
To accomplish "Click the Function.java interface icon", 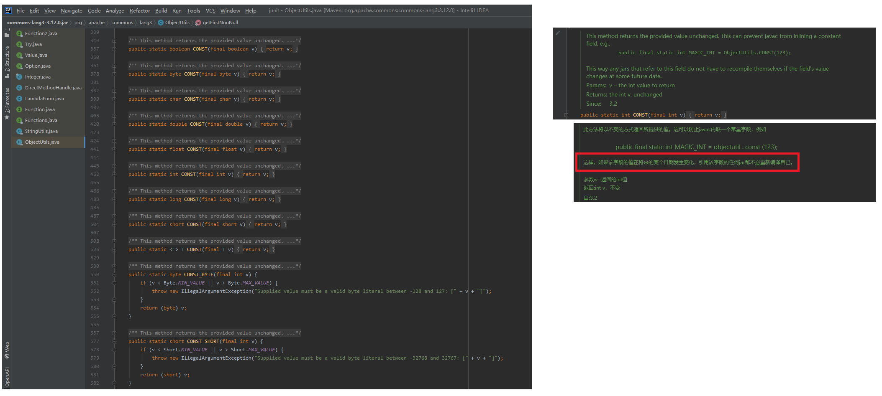I will coord(19,109).
